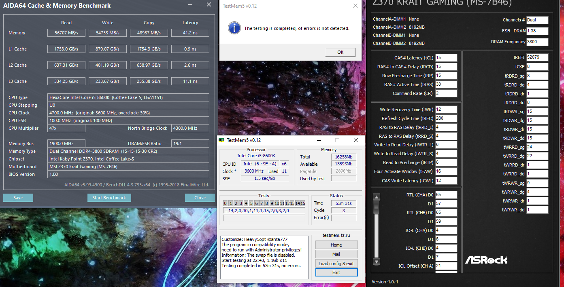The image size is (564, 287).
Task: Open Home in TestMem5
Action: [336, 245]
